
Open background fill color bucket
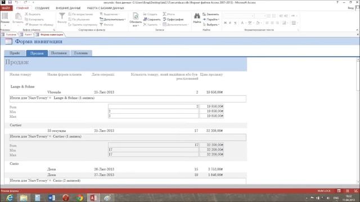(258, 23)
